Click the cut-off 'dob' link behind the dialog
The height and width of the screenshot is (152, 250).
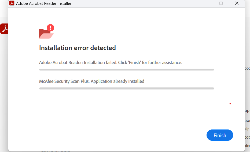point(247,137)
